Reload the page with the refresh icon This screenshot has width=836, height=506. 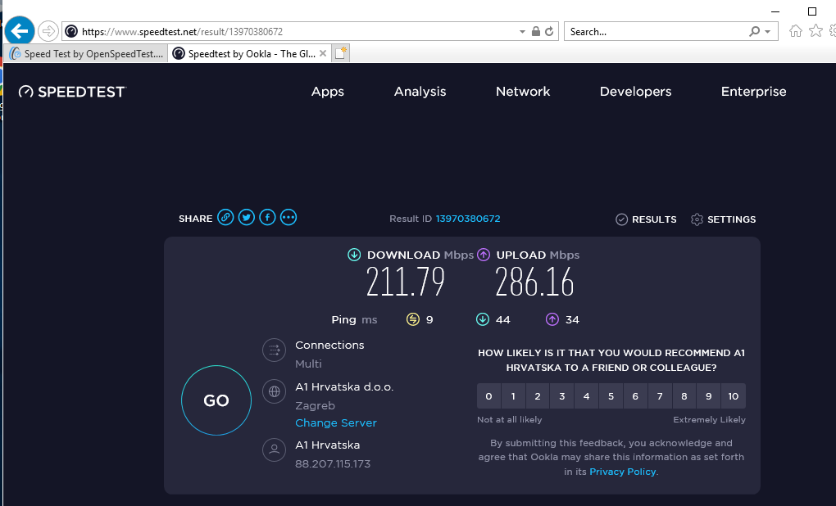click(x=549, y=31)
